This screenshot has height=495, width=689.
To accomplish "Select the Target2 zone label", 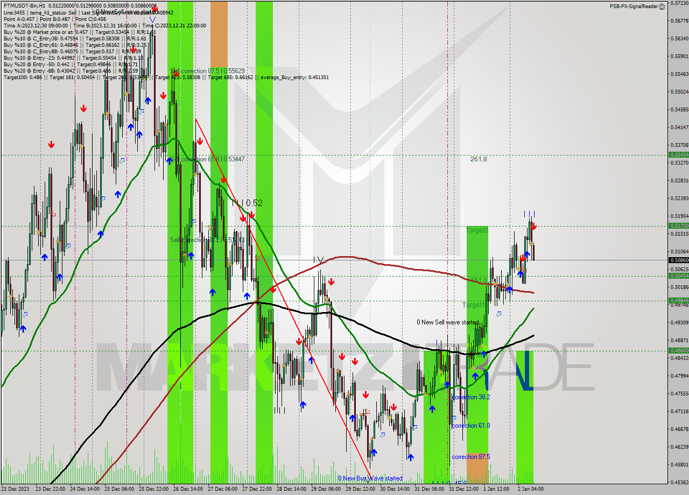I will click(477, 230).
